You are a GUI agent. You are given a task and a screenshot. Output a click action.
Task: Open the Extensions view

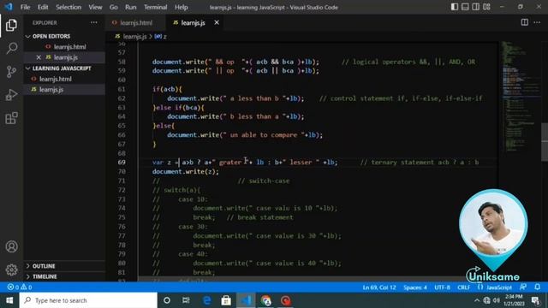point(11,118)
